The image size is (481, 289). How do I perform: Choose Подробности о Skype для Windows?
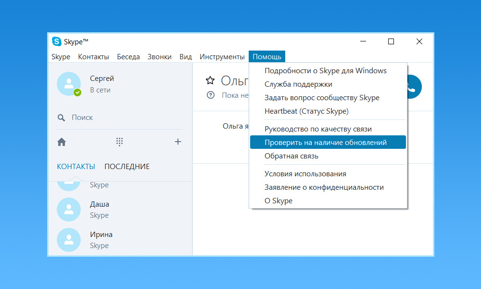(328, 71)
